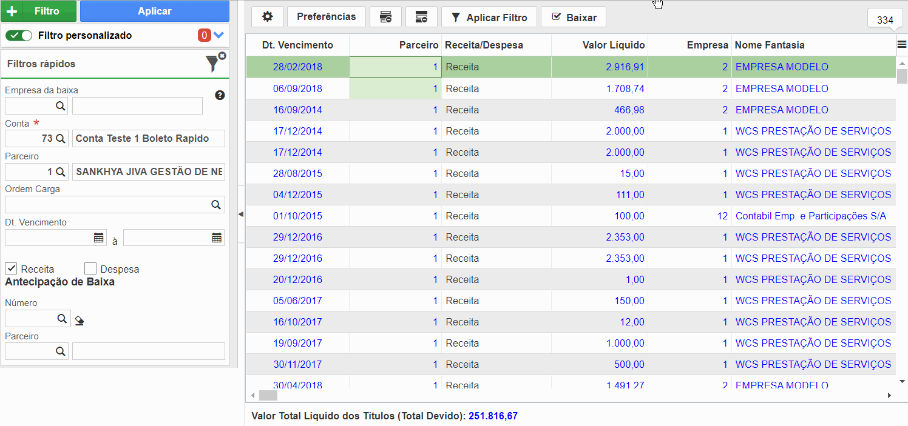Image resolution: width=908 pixels, height=426 pixels.
Task: Expand the Filtro personalizado chevron
Action: pos(219,35)
